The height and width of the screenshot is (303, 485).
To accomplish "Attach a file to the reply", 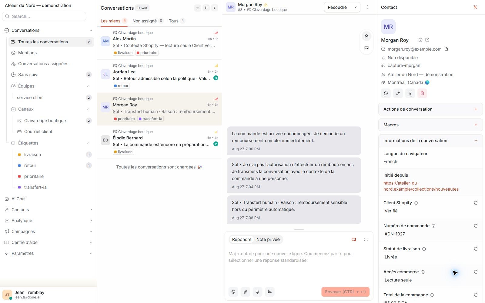I will [246, 292].
